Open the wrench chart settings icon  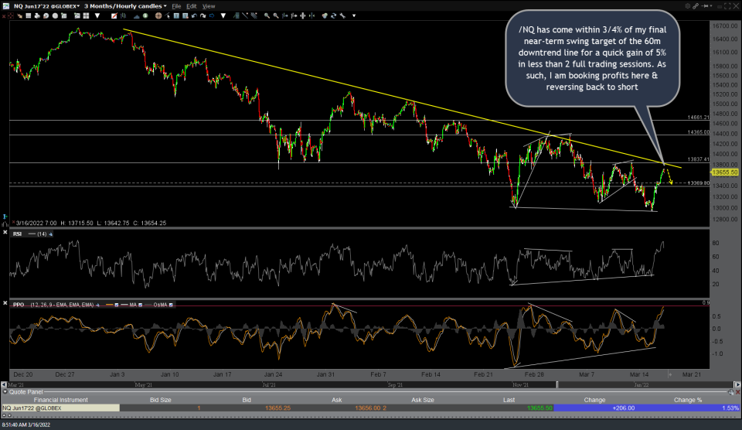click(342, 15)
